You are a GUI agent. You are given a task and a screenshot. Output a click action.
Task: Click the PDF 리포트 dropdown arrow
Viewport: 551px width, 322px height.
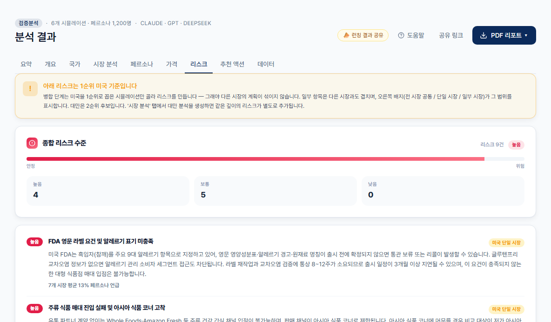[526, 35]
